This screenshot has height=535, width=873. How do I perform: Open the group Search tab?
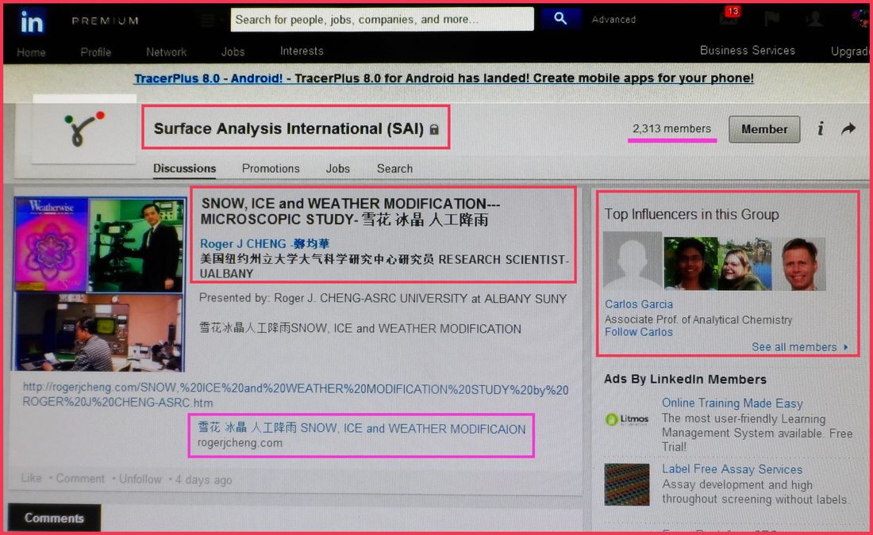pyautogui.click(x=394, y=169)
